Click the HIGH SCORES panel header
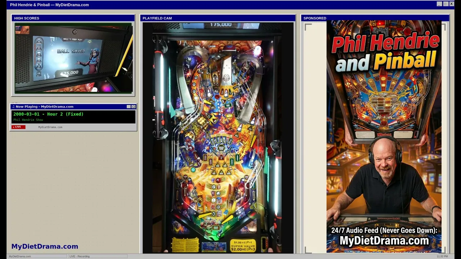Viewport: 461px width, 259px height. [x=73, y=18]
